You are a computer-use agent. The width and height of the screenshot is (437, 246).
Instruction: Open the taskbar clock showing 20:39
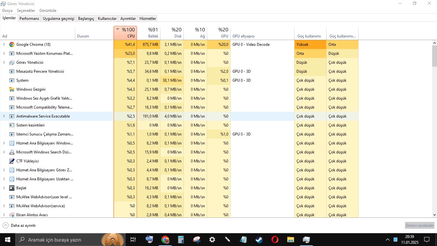[410, 240]
